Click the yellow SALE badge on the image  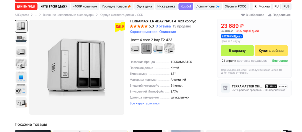[120, 27]
